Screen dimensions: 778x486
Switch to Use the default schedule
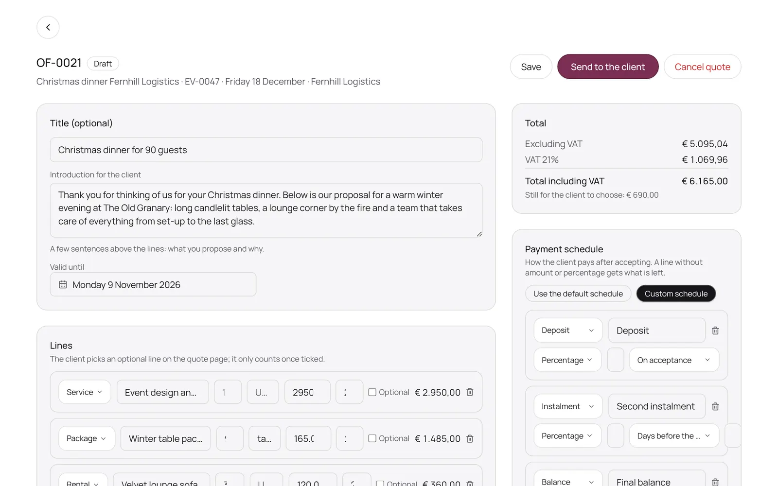[x=578, y=294]
